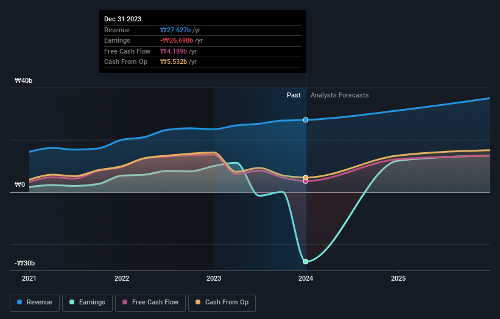
Task: Click the pink Free Cash Flow legend dot
Action: click(x=125, y=302)
